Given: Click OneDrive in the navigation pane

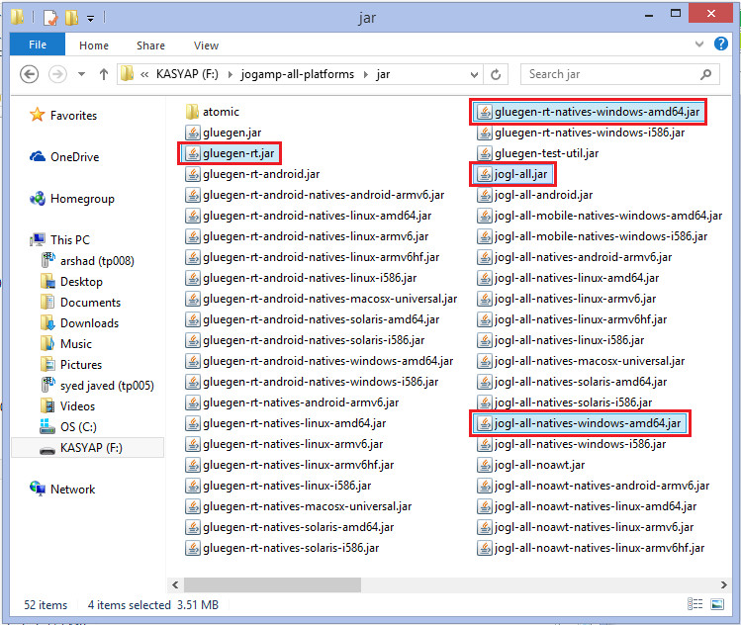Looking at the screenshot, I should pos(74,157).
